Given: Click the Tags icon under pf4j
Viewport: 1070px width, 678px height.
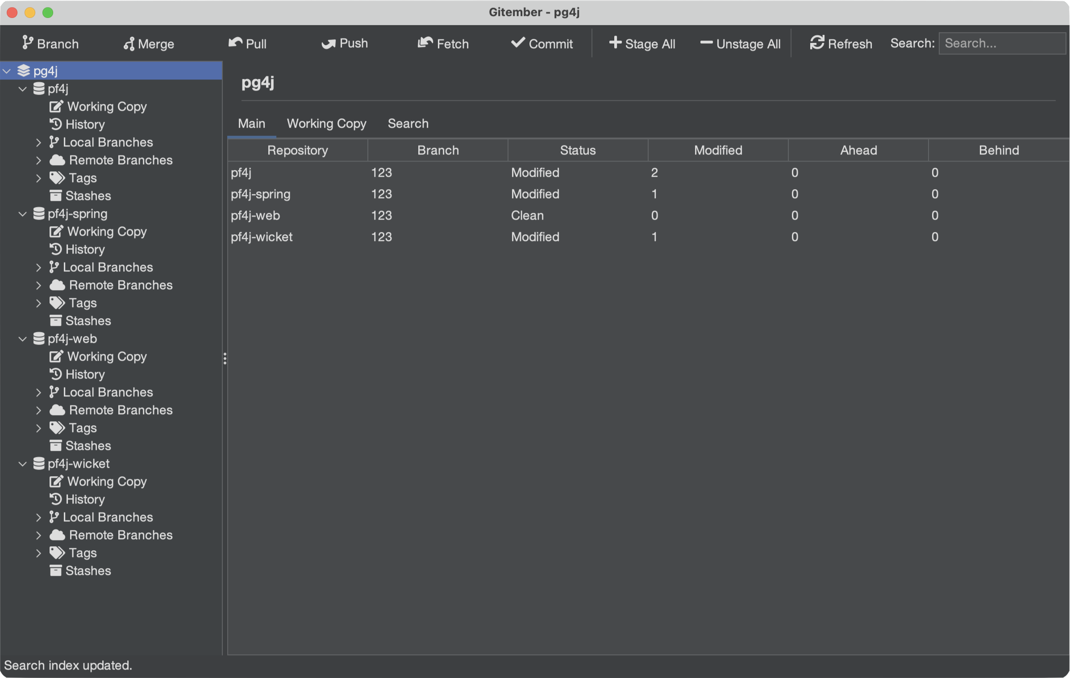Looking at the screenshot, I should [x=57, y=178].
